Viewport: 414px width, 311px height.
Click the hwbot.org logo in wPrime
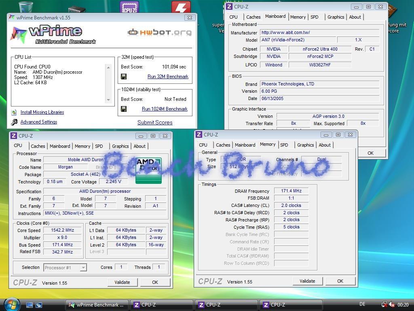159,32
